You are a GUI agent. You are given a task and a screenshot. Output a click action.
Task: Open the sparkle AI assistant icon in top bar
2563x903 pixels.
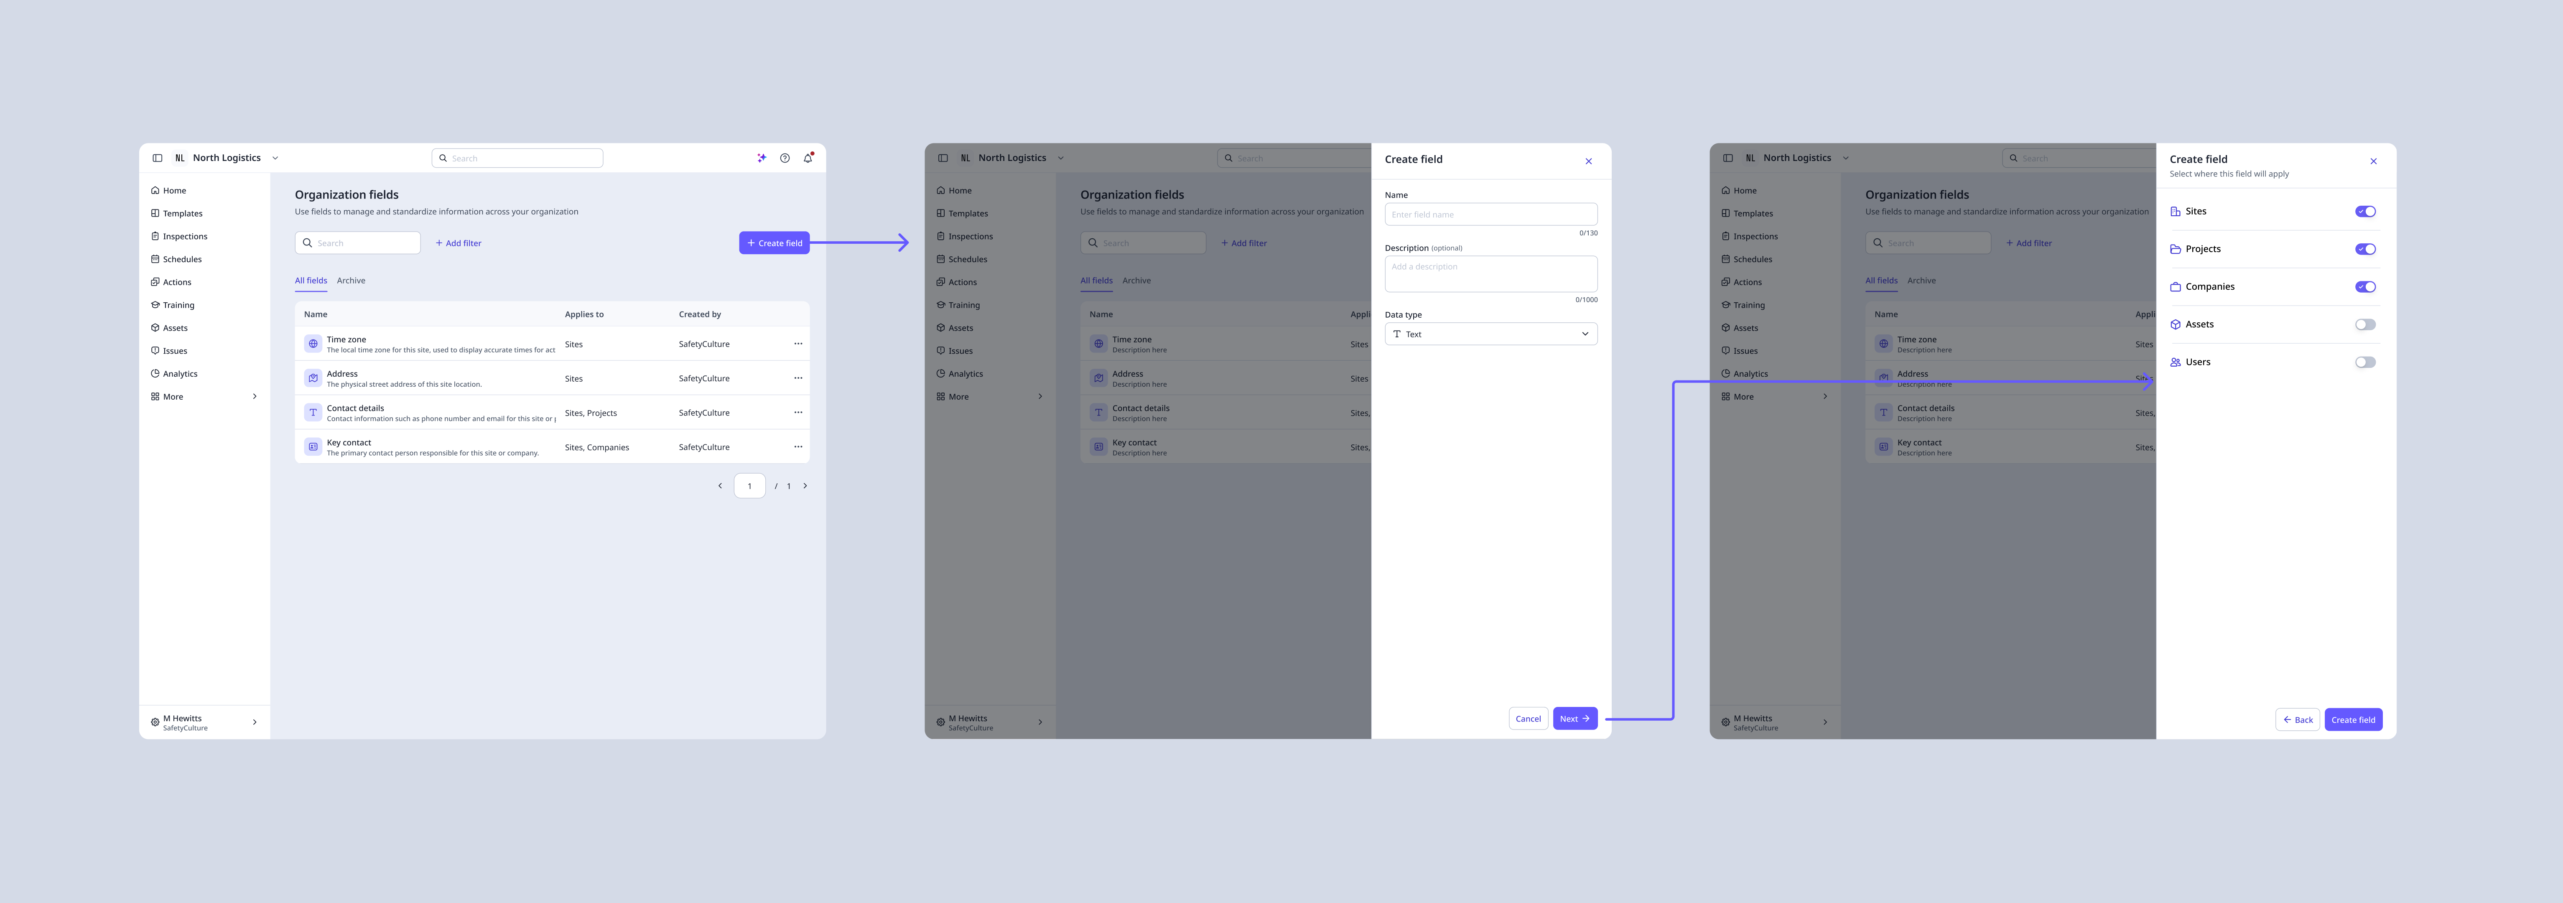point(761,158)
